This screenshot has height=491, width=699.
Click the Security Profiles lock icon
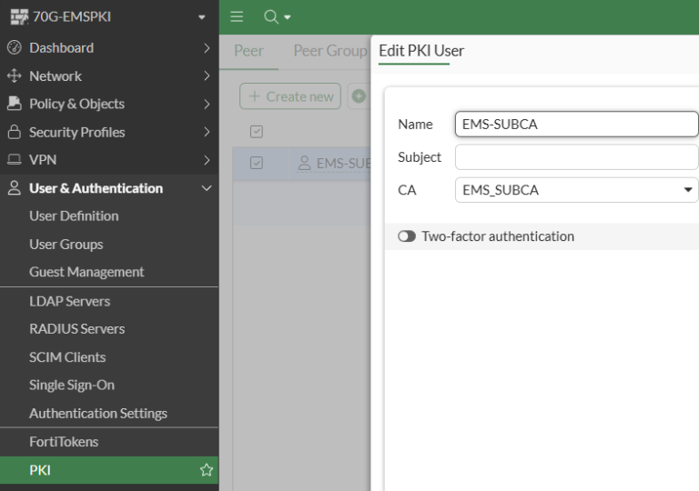tap(15, 132)
